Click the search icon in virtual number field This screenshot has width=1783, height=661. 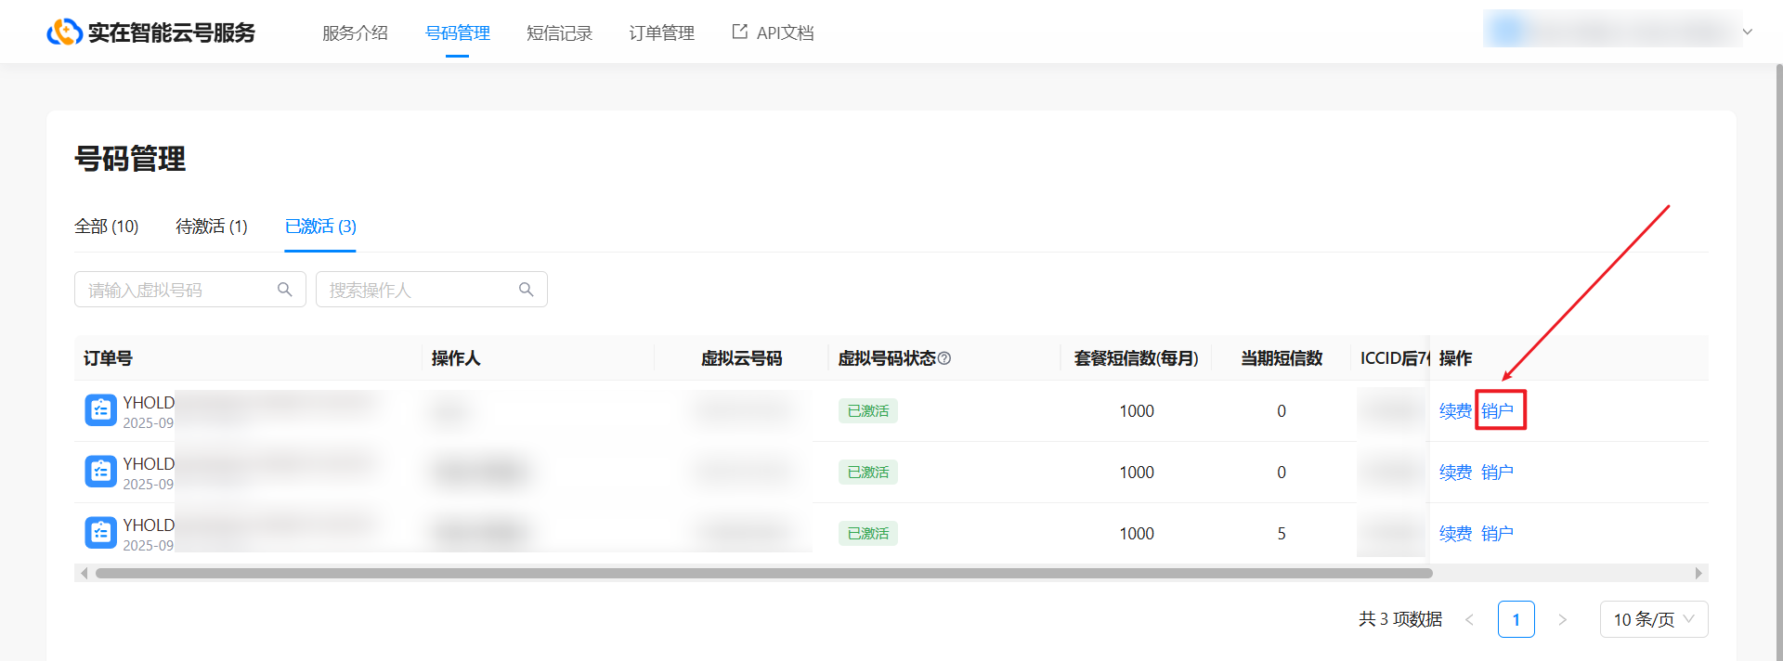(285, 290)
